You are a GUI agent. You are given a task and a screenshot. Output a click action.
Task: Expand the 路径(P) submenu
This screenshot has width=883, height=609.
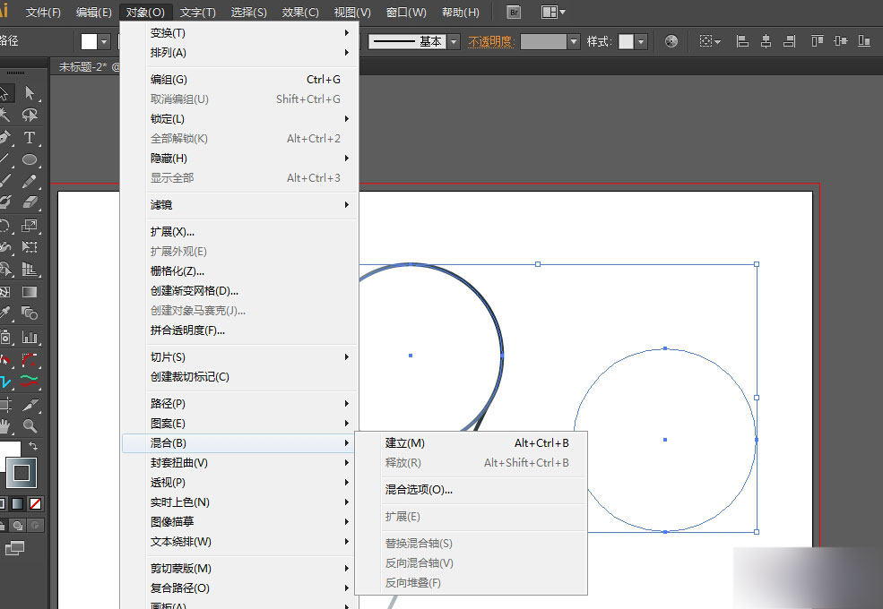point(240,404)
